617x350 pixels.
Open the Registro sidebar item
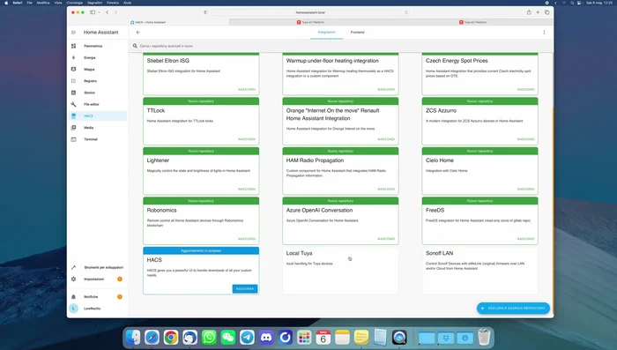(97, 81)
